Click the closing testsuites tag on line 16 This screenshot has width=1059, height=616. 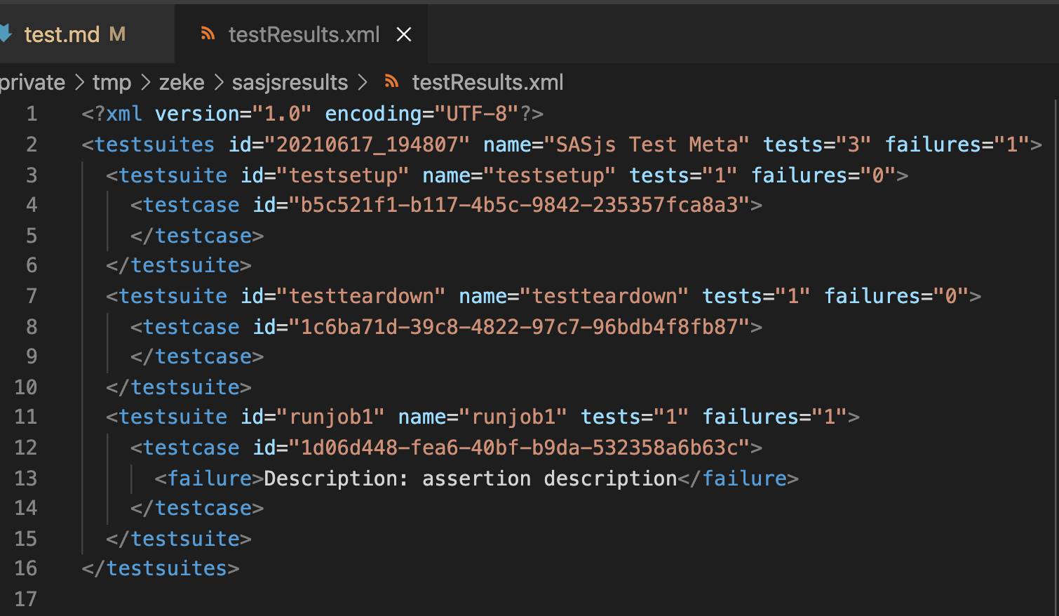coord(160,568)
